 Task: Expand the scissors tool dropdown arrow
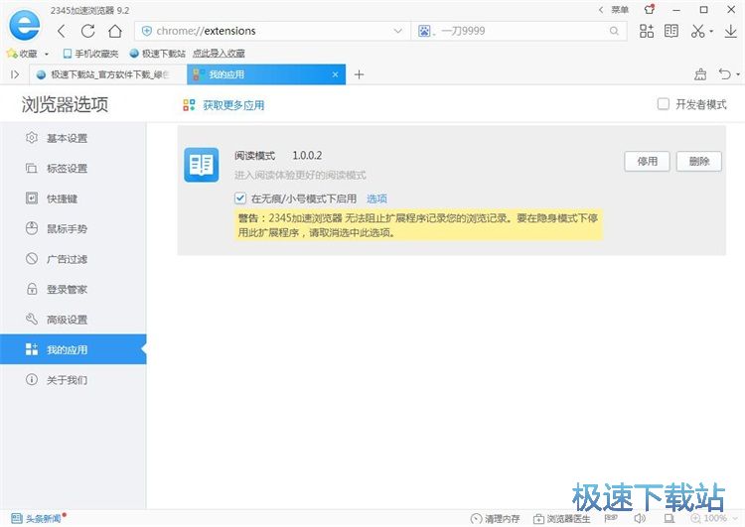[711, 32]
